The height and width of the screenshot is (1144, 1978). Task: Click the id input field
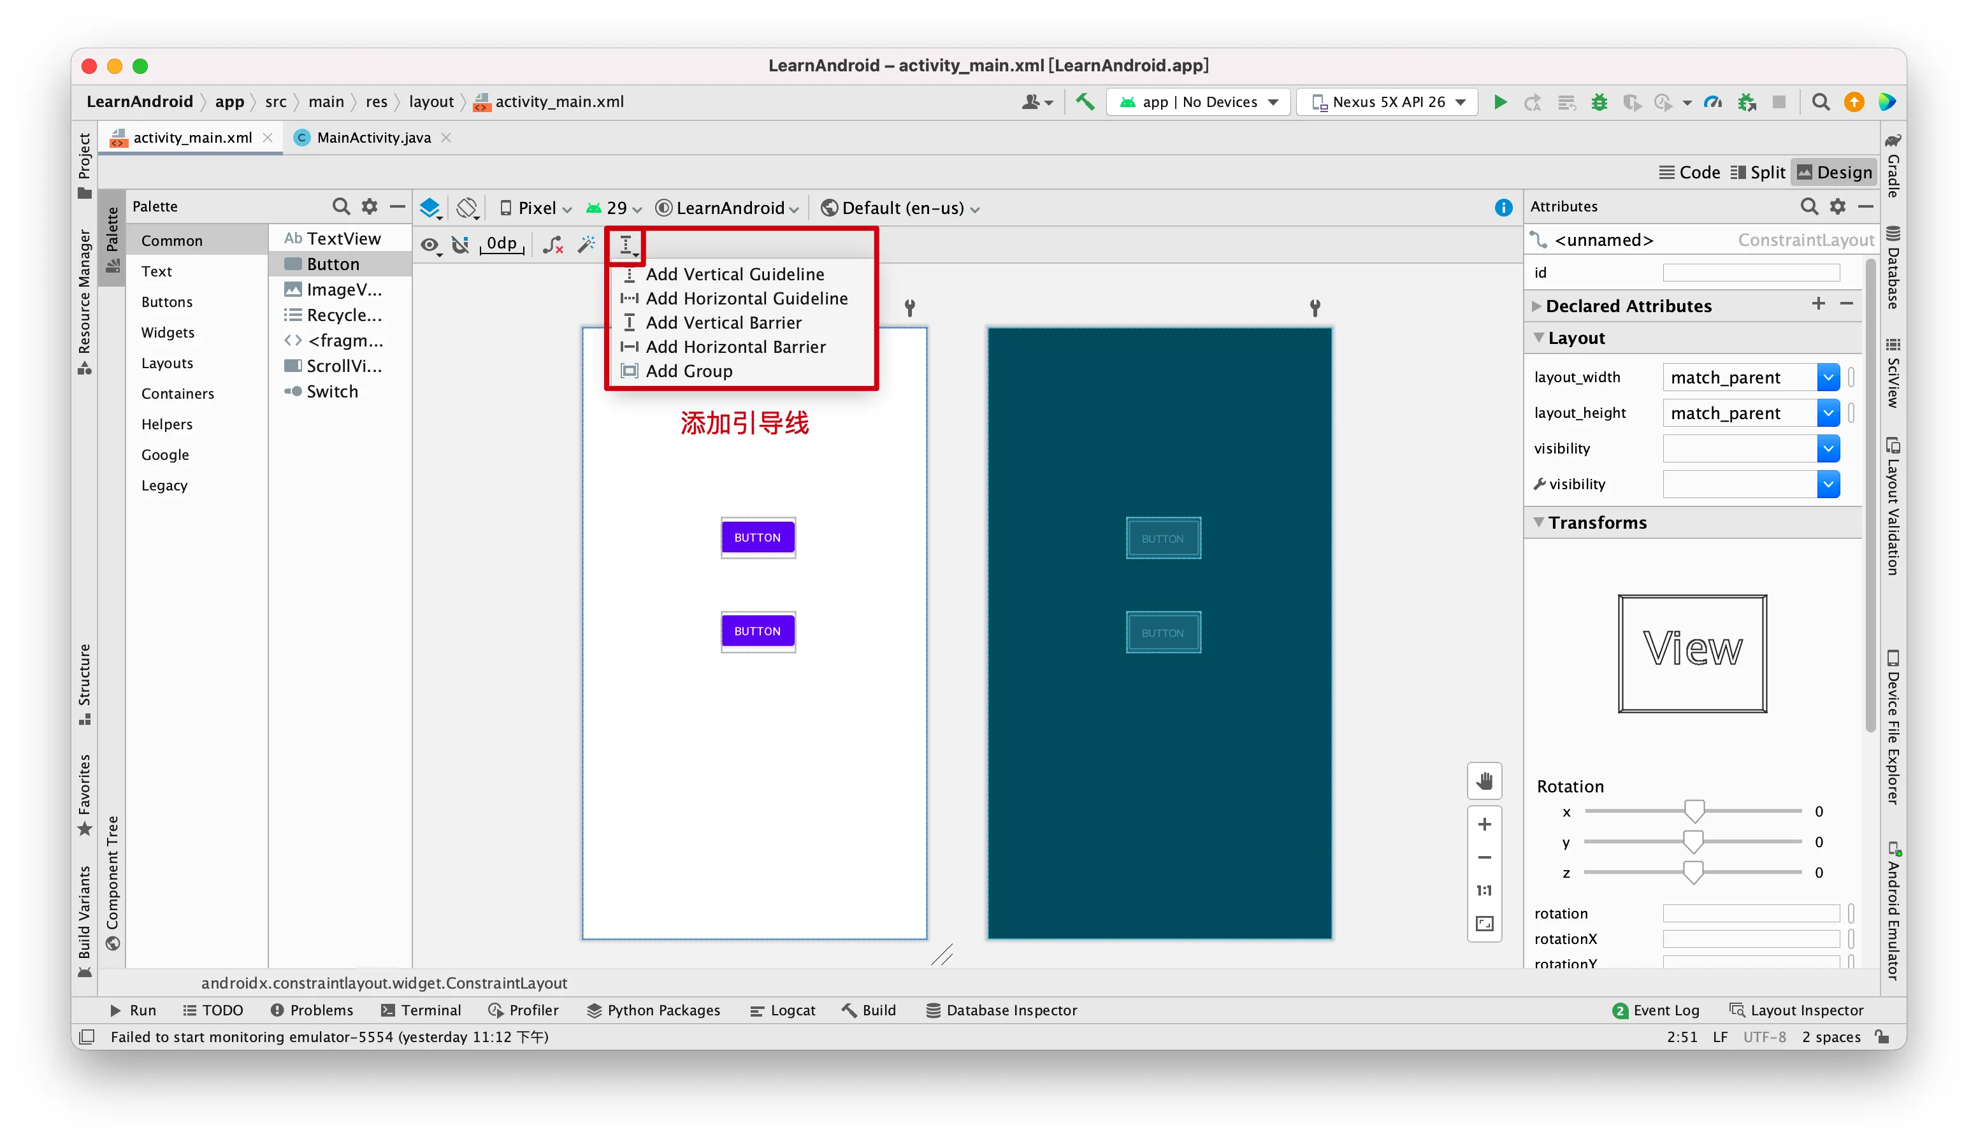[1751, 272]
